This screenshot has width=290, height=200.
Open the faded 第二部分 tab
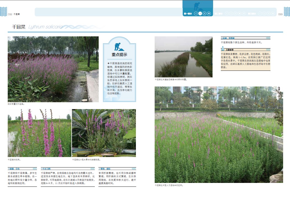(x=219, y=13)
